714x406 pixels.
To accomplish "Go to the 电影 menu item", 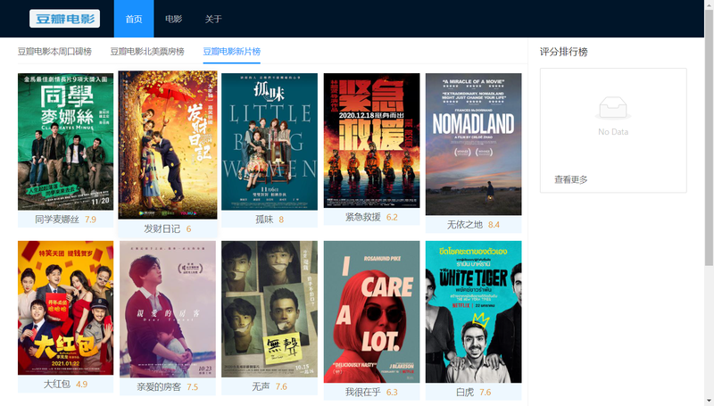I will (x=173, y=19).
